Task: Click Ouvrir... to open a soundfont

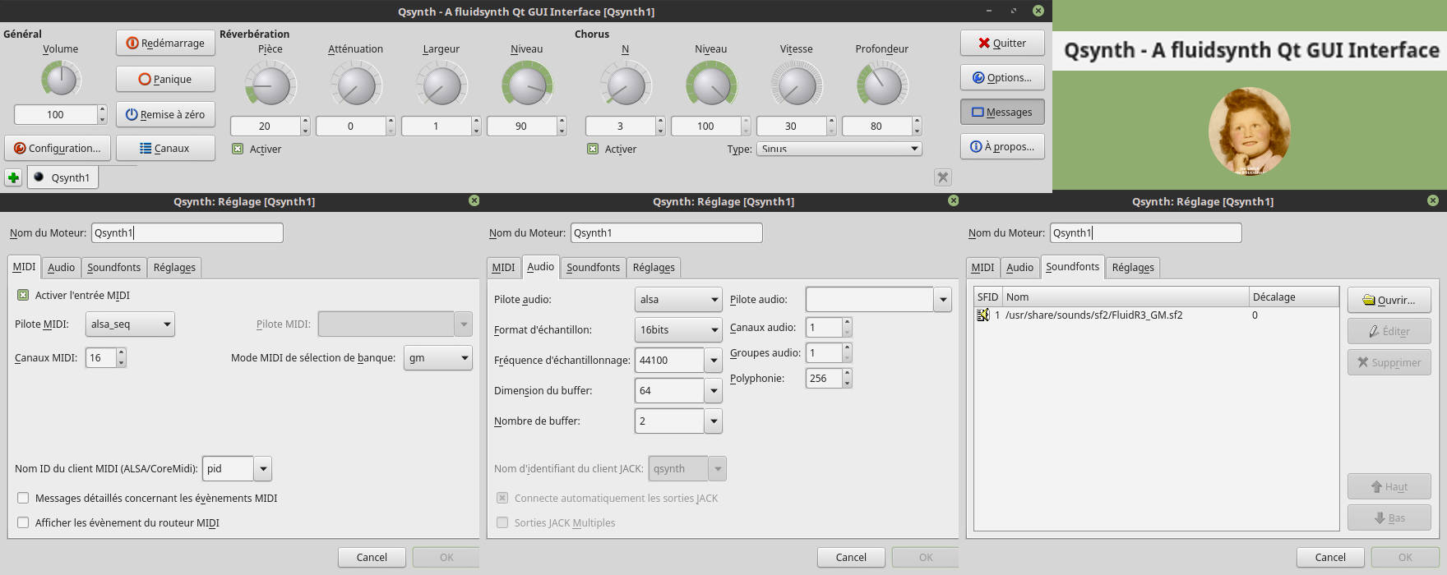Action: pyautogui.click(x=1389, y=300)
